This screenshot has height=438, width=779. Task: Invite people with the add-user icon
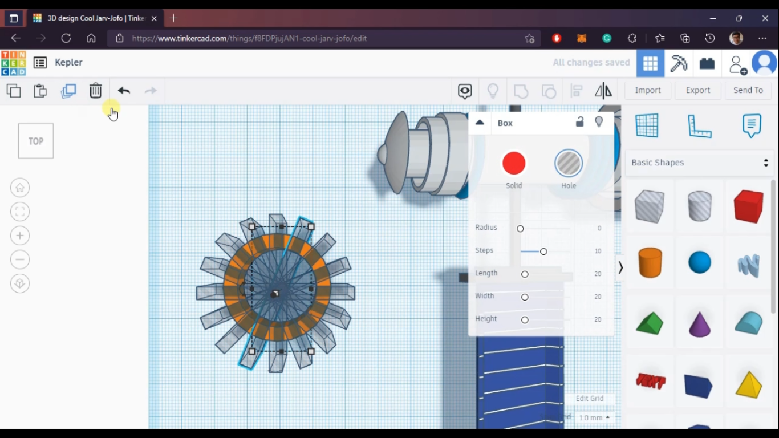738,64
